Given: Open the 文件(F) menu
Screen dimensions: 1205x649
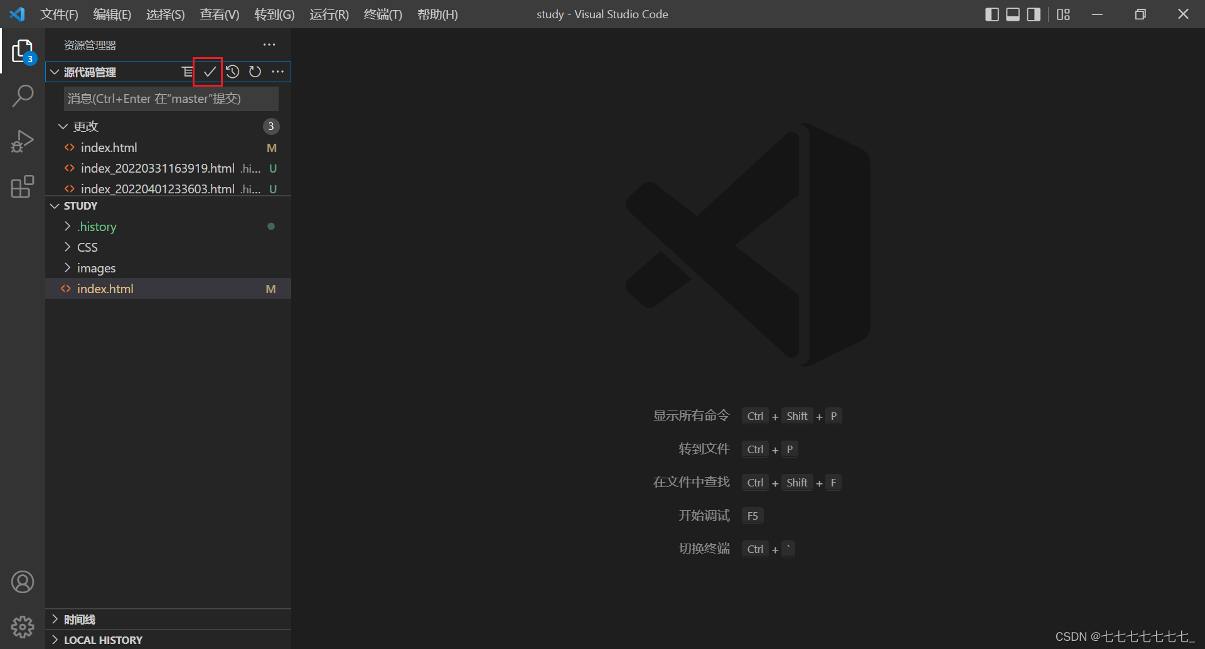Looking at the screenshot, I should pyautogui.click(x=60, y=14).
